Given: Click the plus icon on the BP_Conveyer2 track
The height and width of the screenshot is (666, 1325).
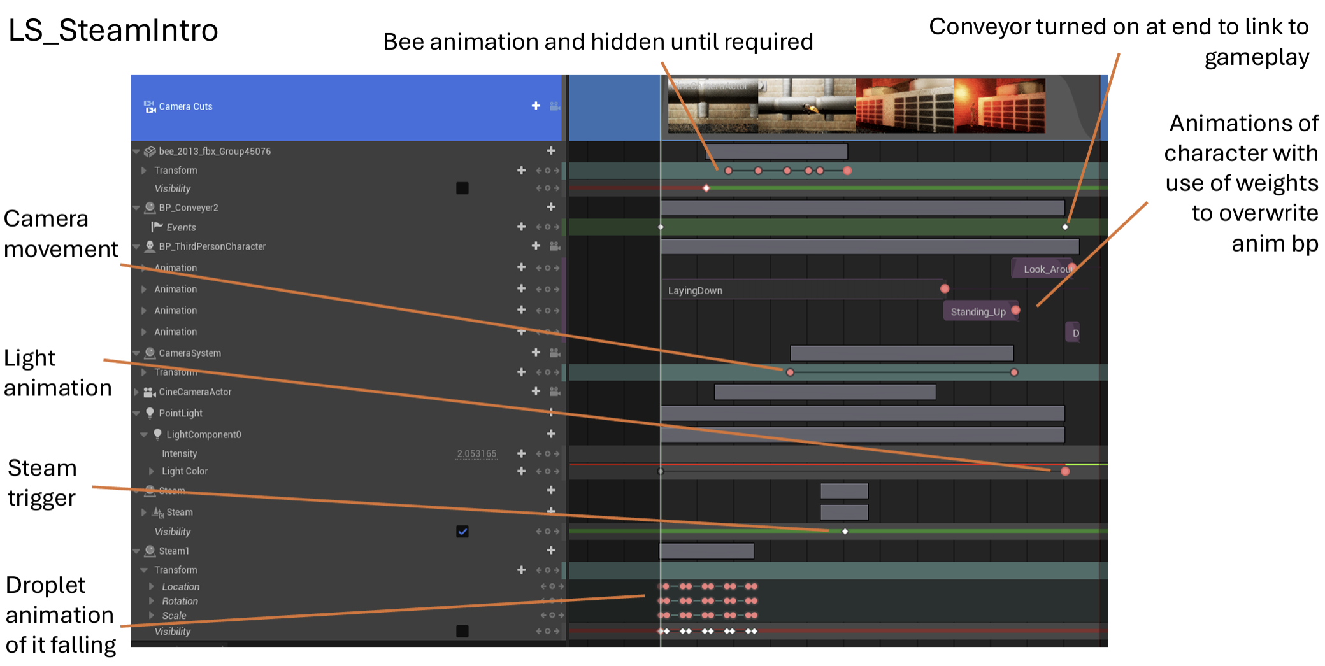Looking at the screenshot, I should tap(551, 207).
